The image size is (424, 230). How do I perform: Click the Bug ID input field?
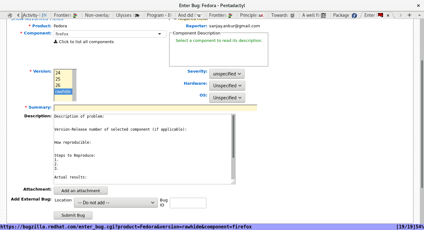[x=188, y=203]
